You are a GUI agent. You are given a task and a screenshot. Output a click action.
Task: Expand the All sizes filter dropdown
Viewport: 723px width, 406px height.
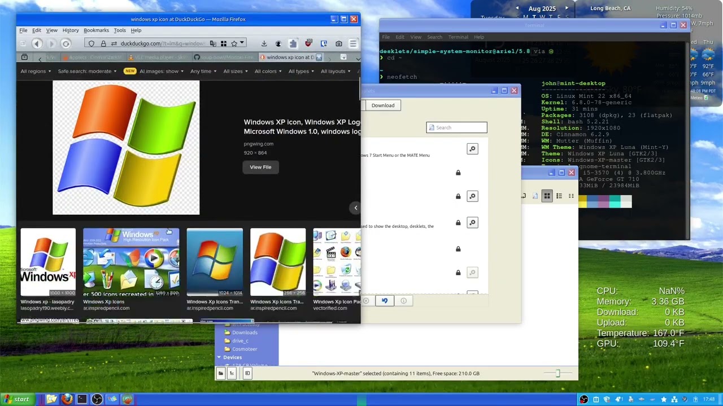[x=236, y=71]
